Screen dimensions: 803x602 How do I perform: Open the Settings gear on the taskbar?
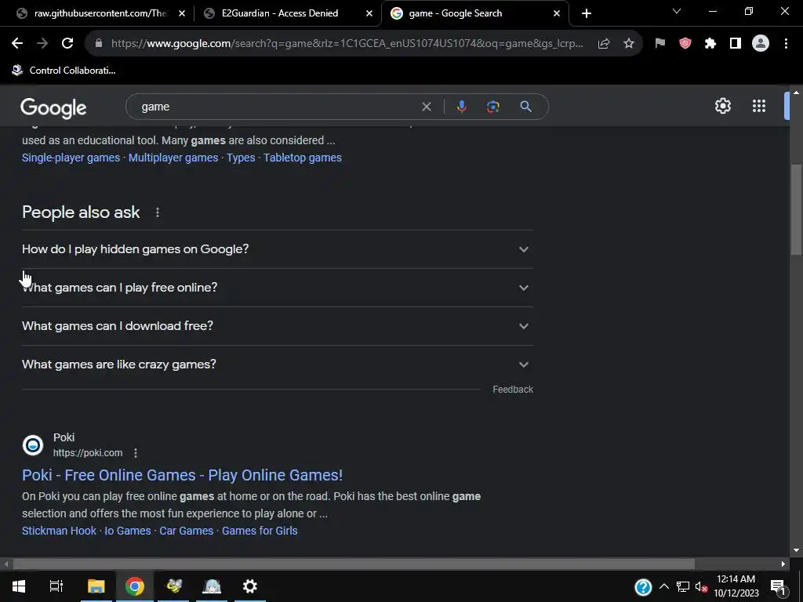click(x=250, y=586)
